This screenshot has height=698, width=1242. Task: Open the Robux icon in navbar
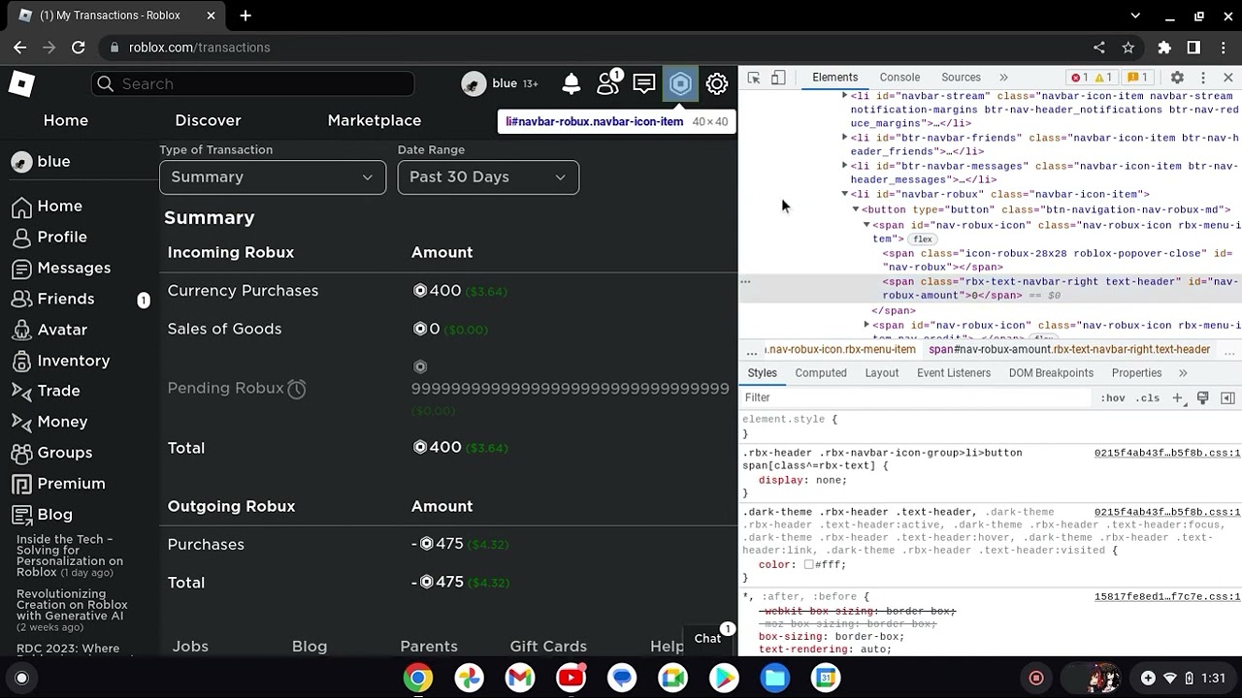click(681, 84)
